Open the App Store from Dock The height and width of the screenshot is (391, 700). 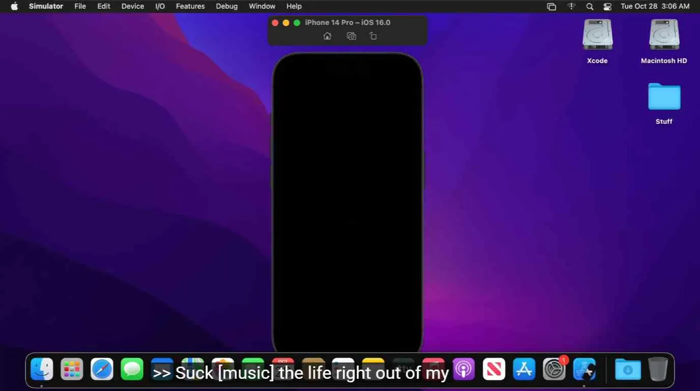coord(524,369)
